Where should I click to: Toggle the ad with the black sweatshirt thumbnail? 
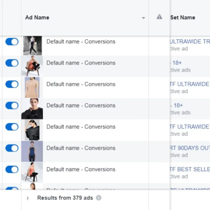point(12,106)
